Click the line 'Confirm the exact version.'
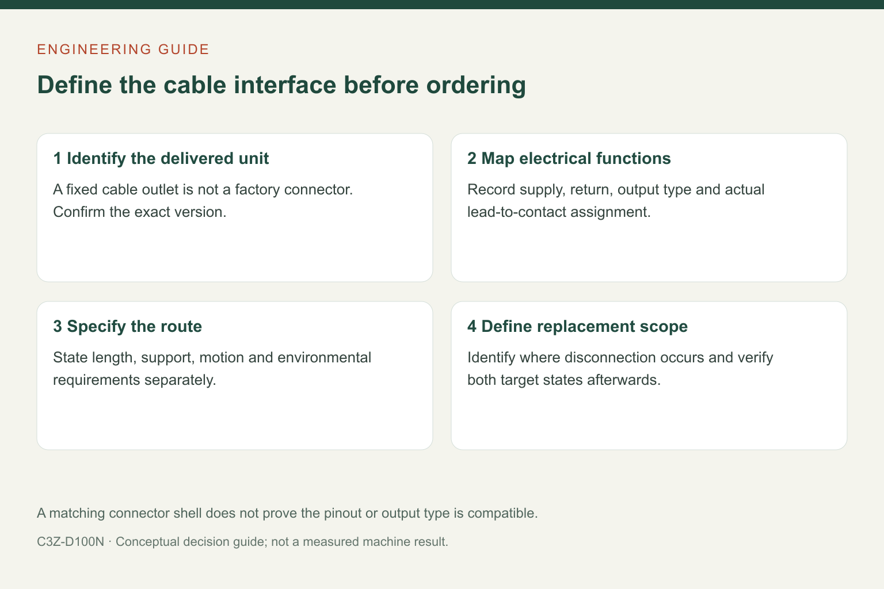 [140, 212]
